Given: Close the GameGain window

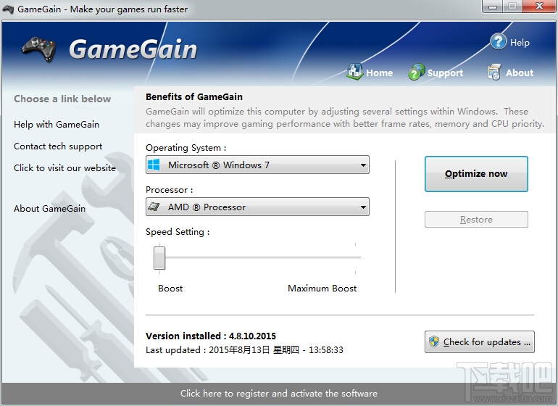Looking at the screenshot, I should pyautogui.click(x=539, y=6).
